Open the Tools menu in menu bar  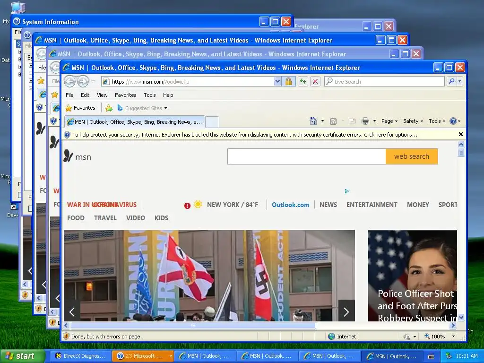[150, 95]
